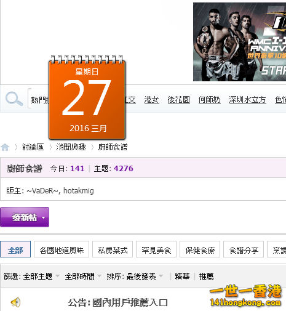Viewport: 286px width, 311px height.
Task: Click the 討論區 breadcrumb link
Action: coord(33,147)
